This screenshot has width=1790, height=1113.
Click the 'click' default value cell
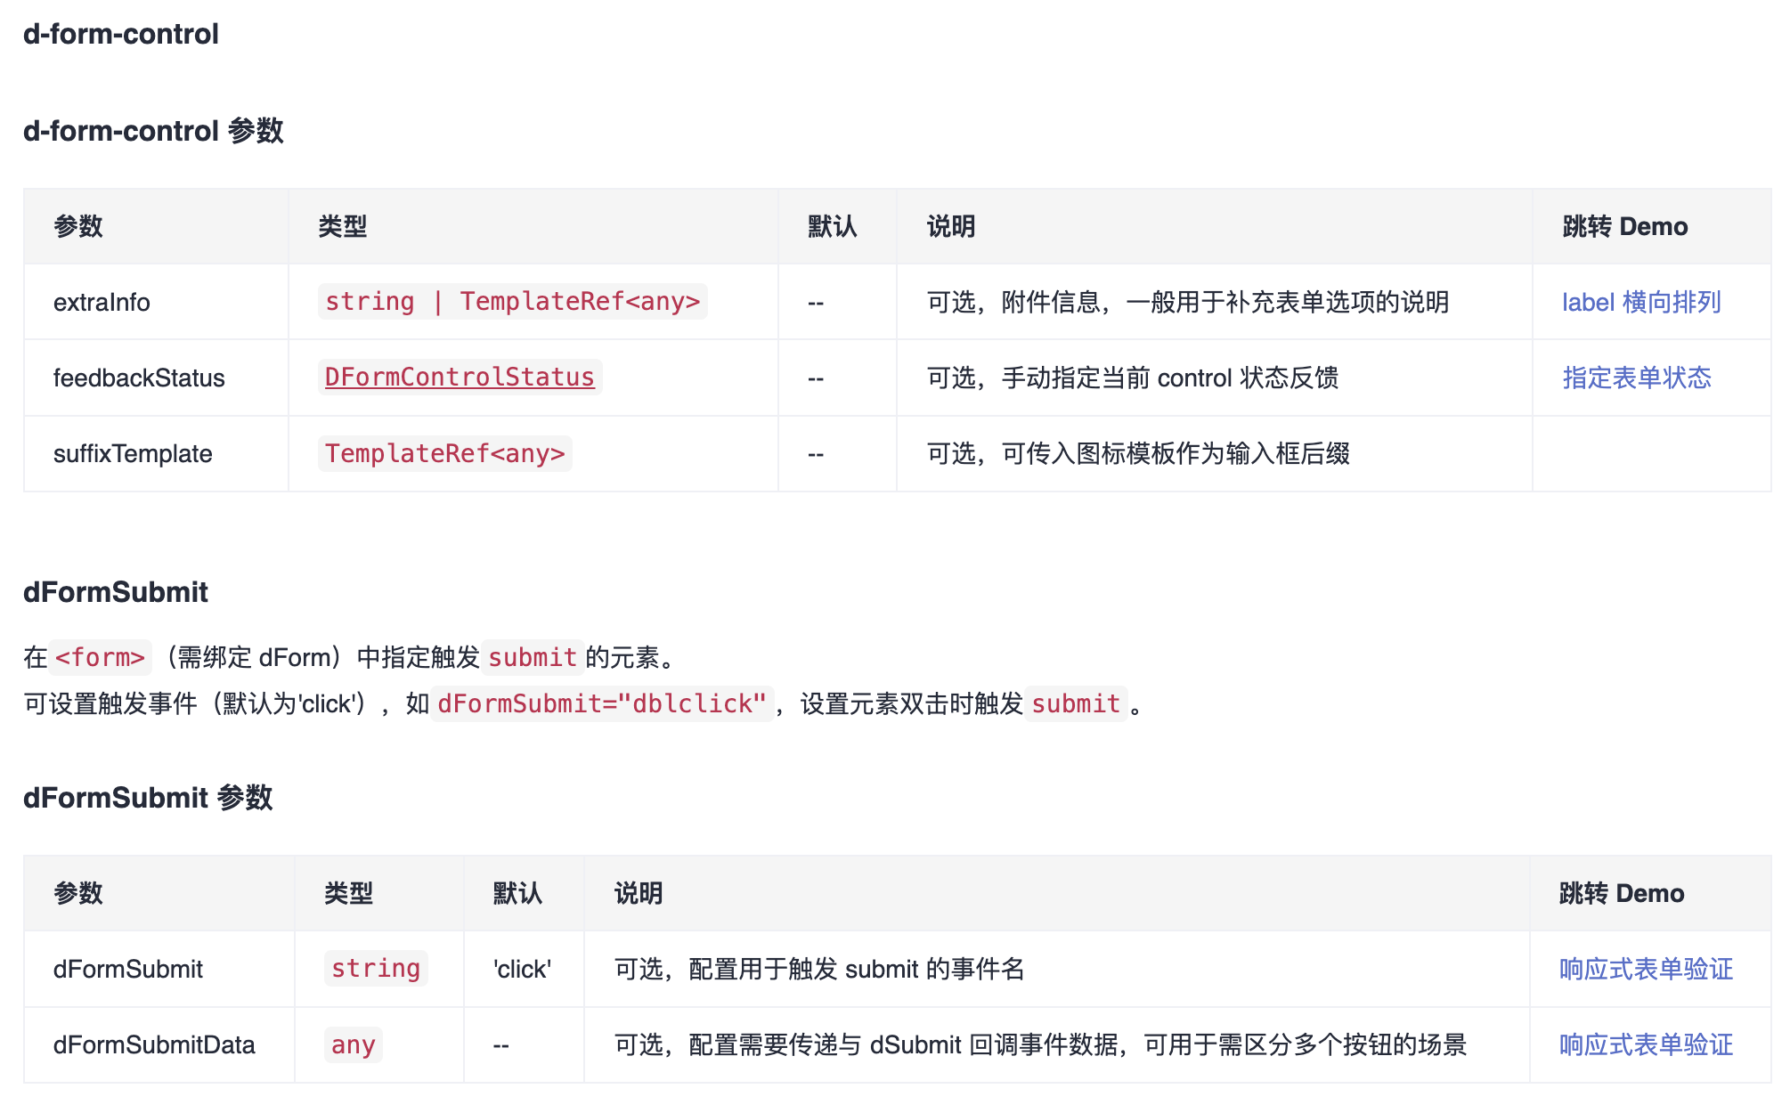(522, 969)
